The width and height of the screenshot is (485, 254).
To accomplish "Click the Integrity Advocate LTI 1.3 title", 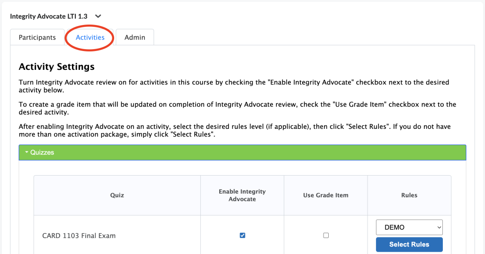I will tap(48, 17).
